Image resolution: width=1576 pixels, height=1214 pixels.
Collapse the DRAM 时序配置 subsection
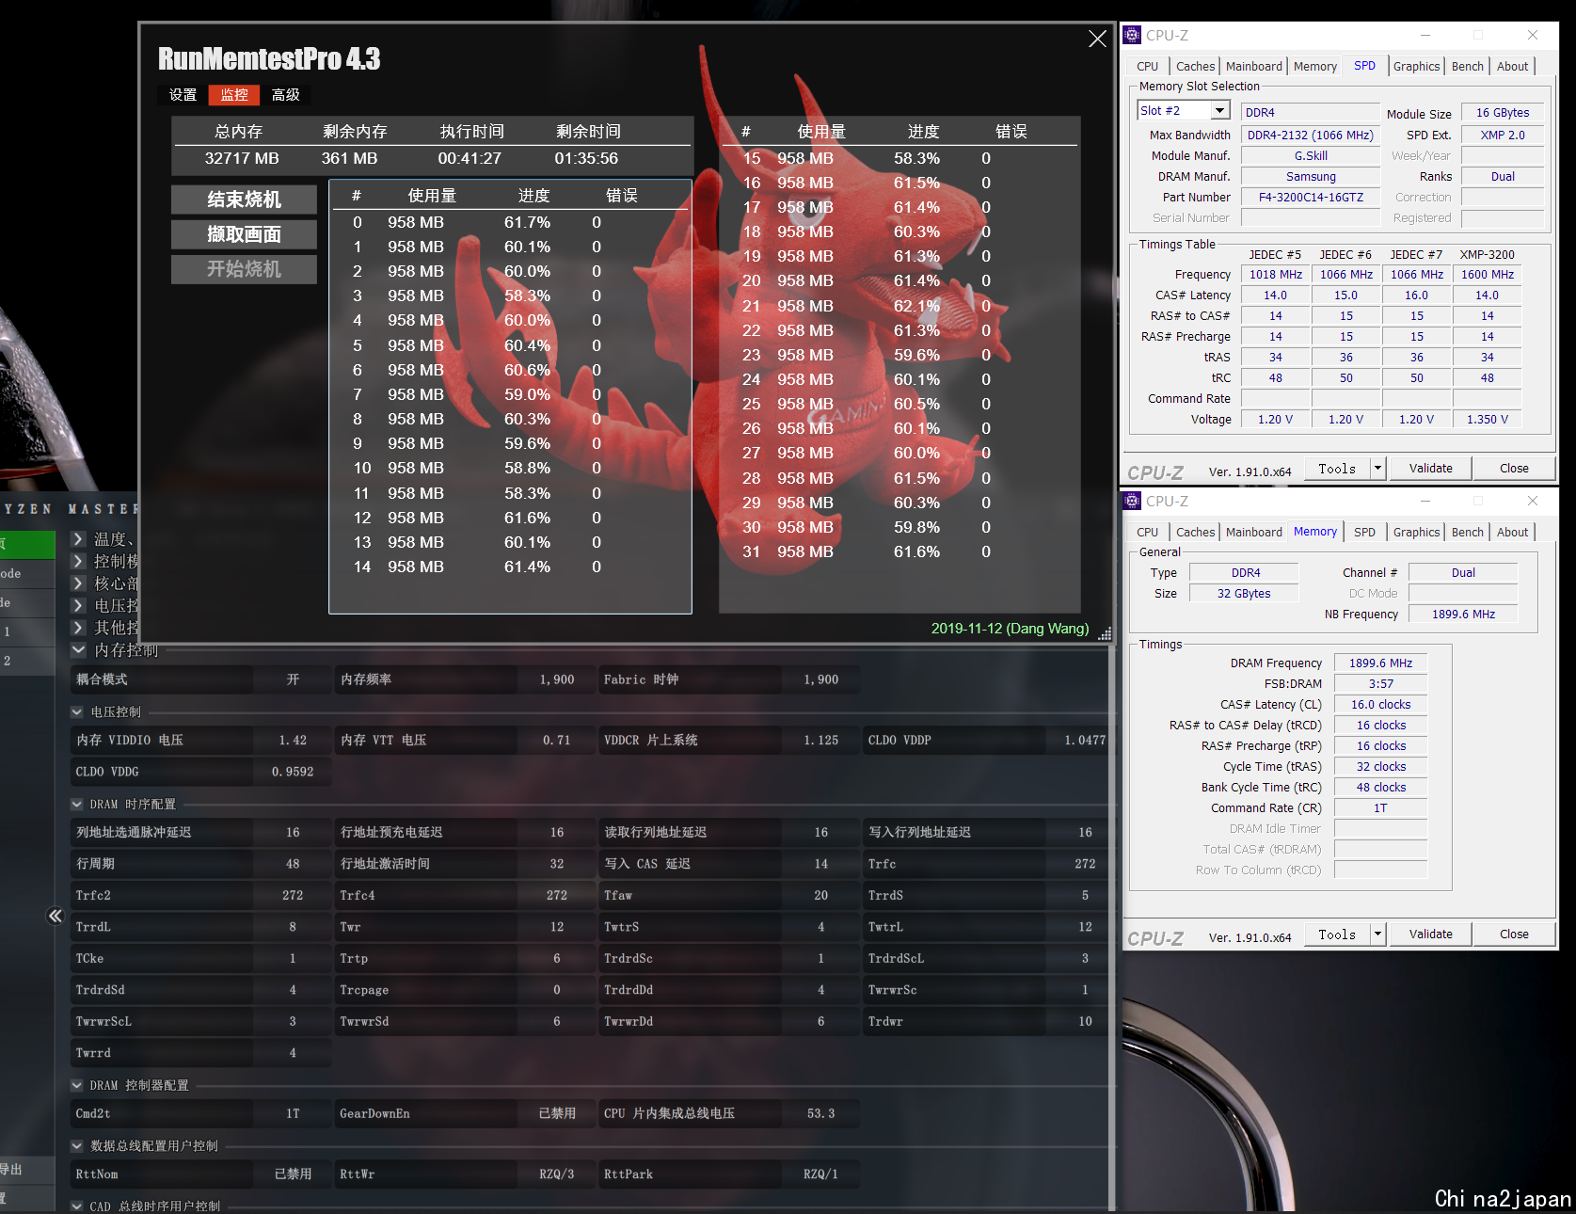point(77,805)
